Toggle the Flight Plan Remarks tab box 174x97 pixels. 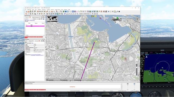coord(39,17)
